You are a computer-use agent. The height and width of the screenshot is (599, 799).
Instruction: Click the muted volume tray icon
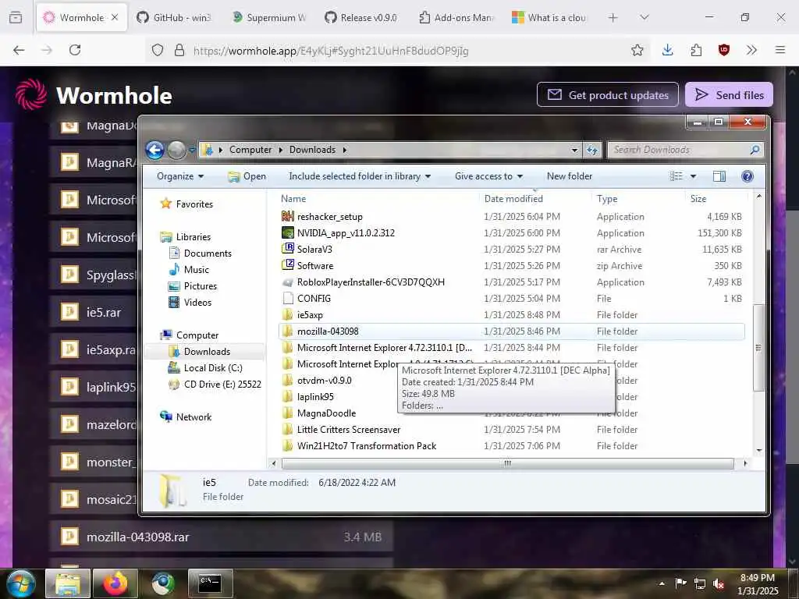719,583
